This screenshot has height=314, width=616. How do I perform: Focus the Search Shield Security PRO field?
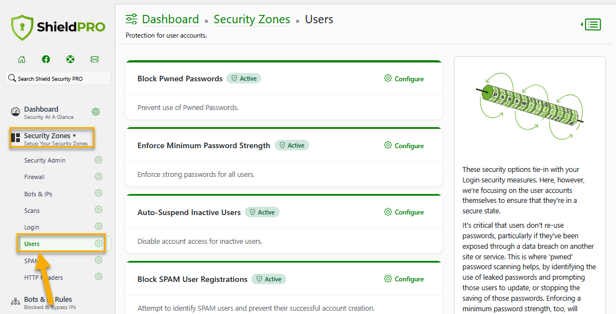coord(58,78)
